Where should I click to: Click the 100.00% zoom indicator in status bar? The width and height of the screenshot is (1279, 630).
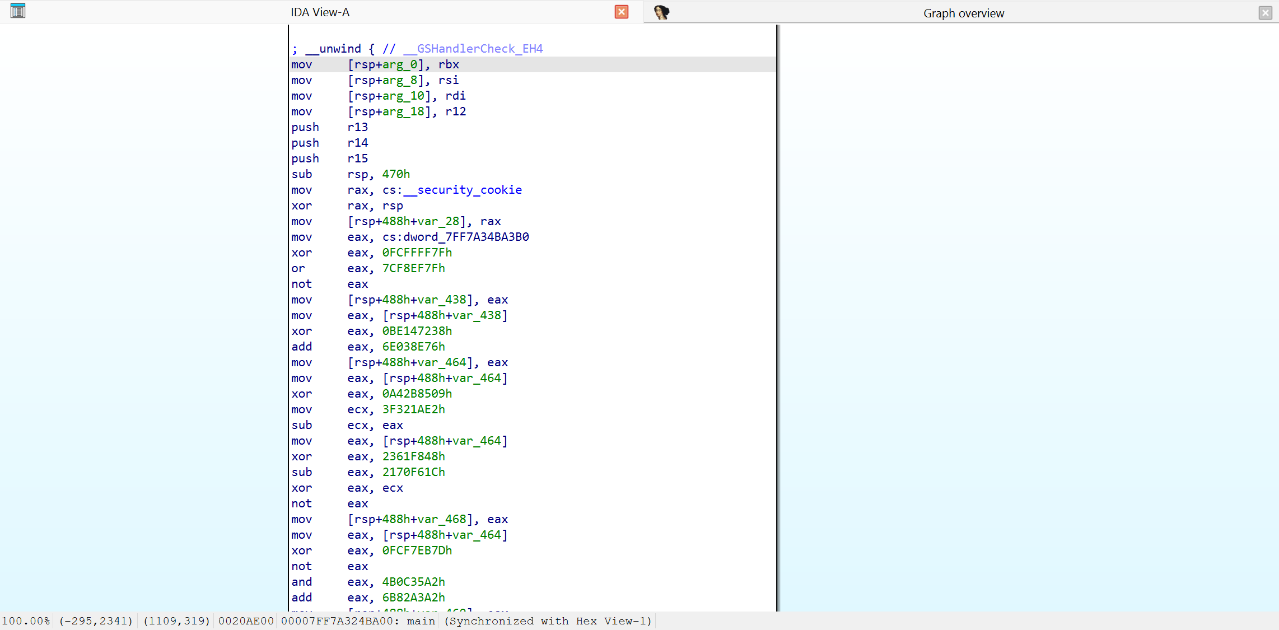tap(26, 620)
